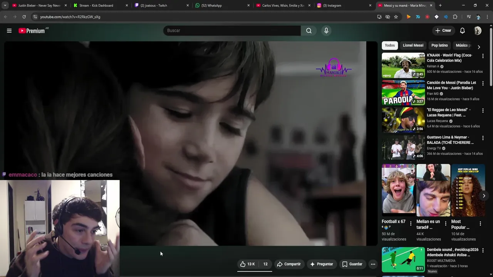This screenshot has height=277, width=493.
Task: Click the Energy TV channel name
Action: [x=434, y=148]
